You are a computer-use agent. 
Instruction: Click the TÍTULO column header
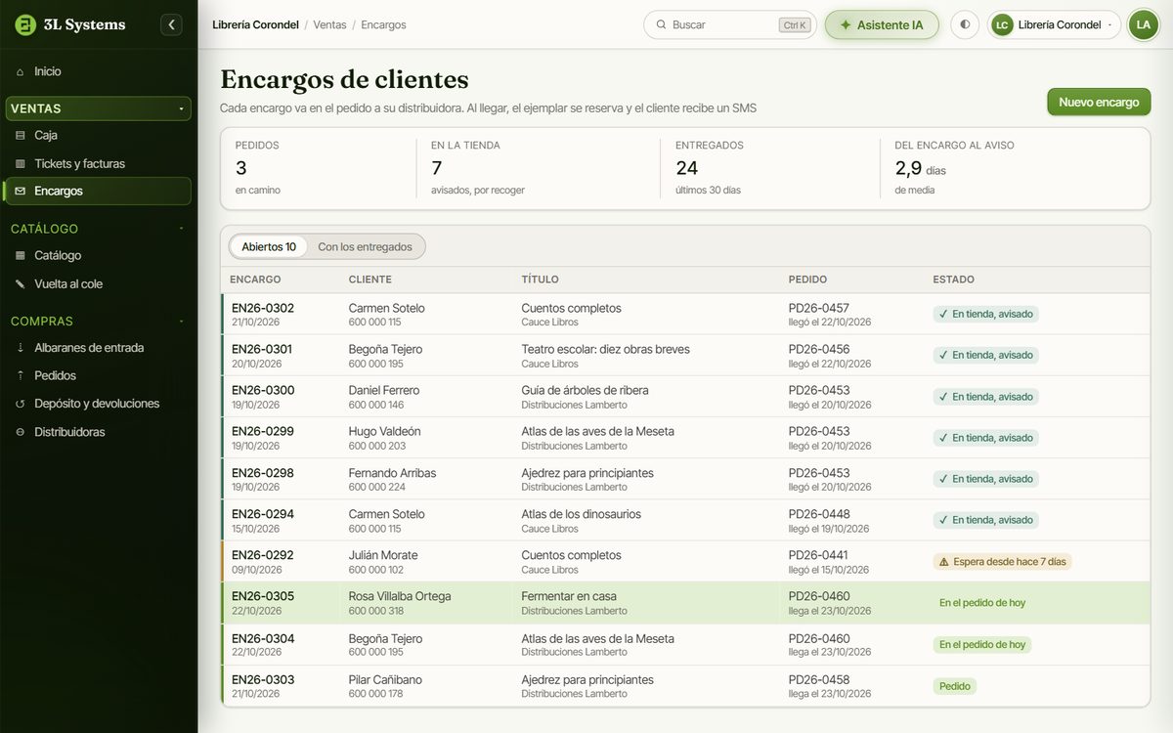[x=540, y=280]
